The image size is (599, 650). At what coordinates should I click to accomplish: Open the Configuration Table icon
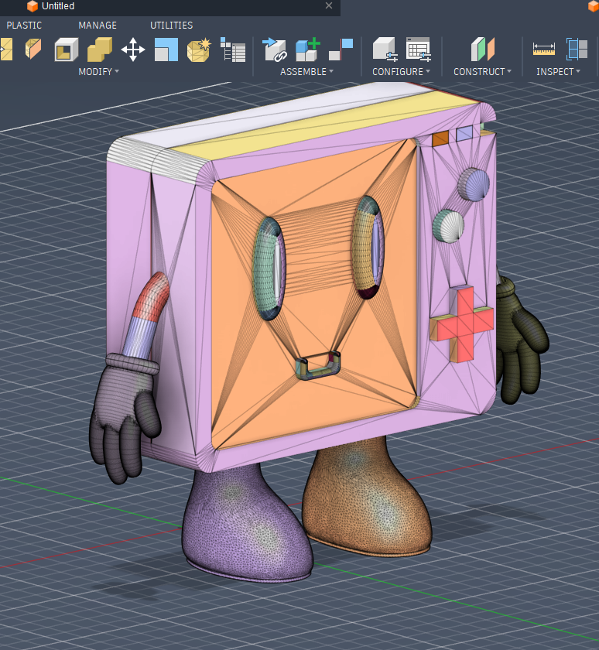418,50
